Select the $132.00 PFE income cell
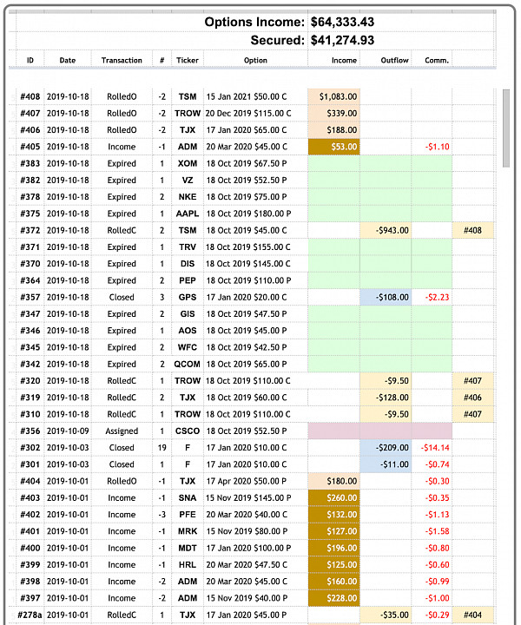 [x=334, y=516]
